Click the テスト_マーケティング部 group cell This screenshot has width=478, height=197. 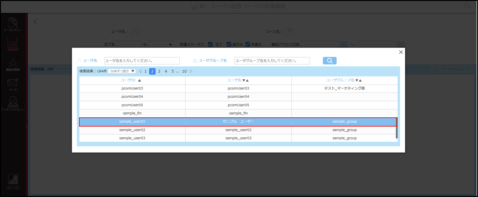[x=345, y=89]
